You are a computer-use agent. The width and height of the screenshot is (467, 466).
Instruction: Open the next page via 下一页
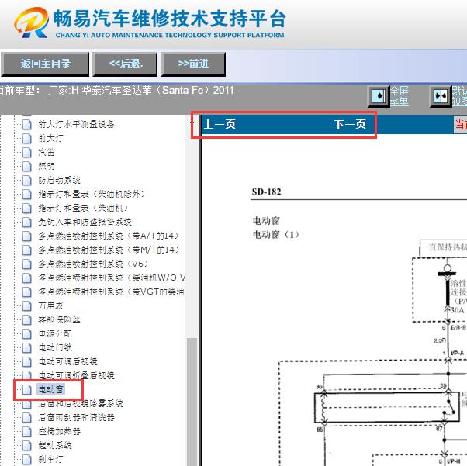coord(351,124)
